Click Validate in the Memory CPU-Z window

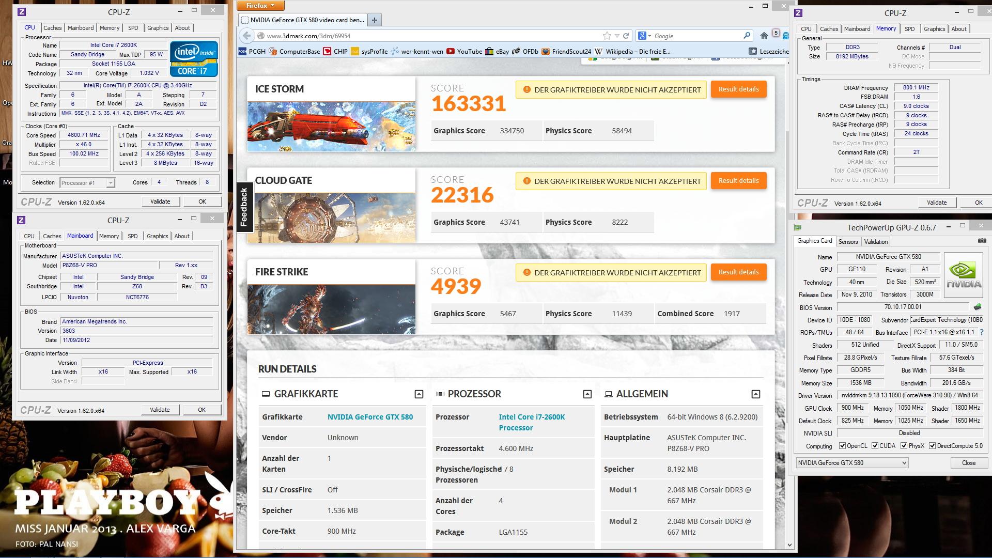937,203
